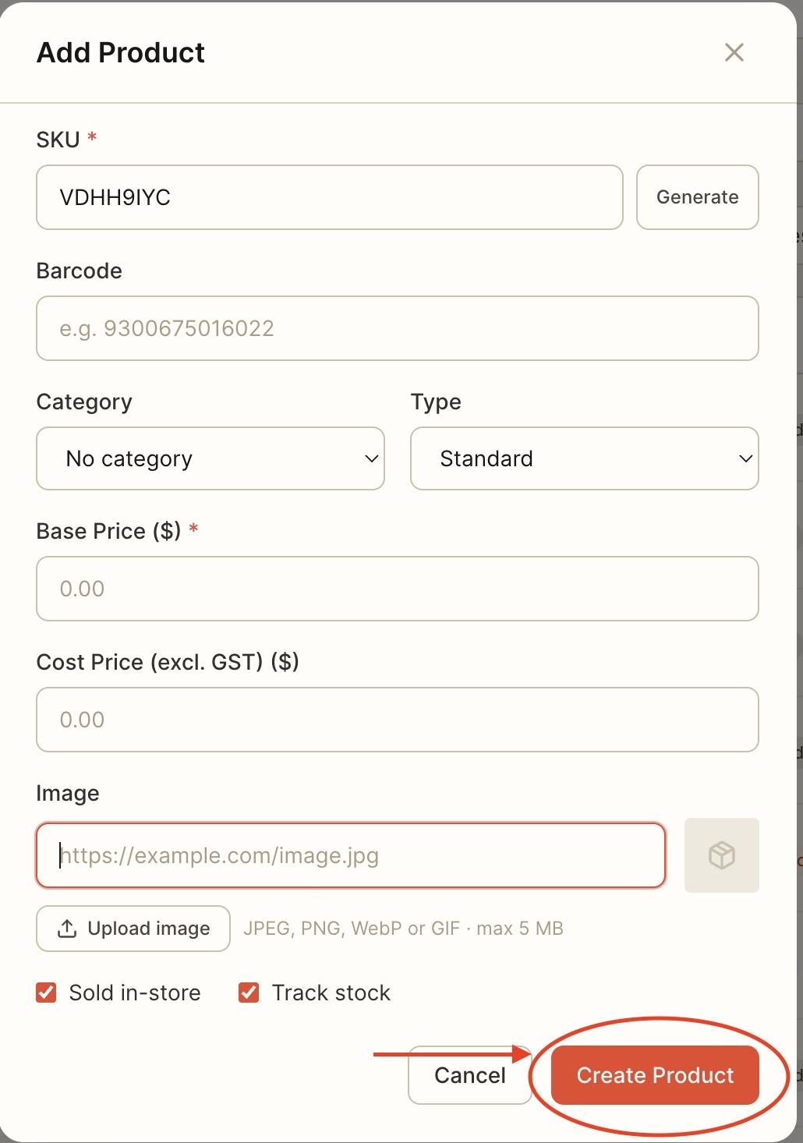
Task: Uncheck the Track stock checkbox
Action: point(249,993)
